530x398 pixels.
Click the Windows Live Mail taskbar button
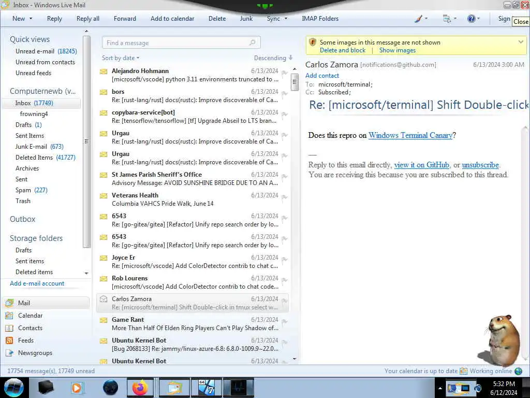tap(174, 388)
